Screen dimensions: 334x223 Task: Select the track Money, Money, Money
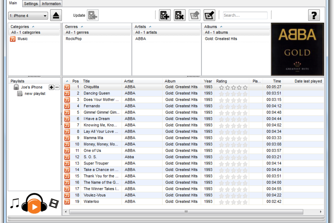(101, 144)
